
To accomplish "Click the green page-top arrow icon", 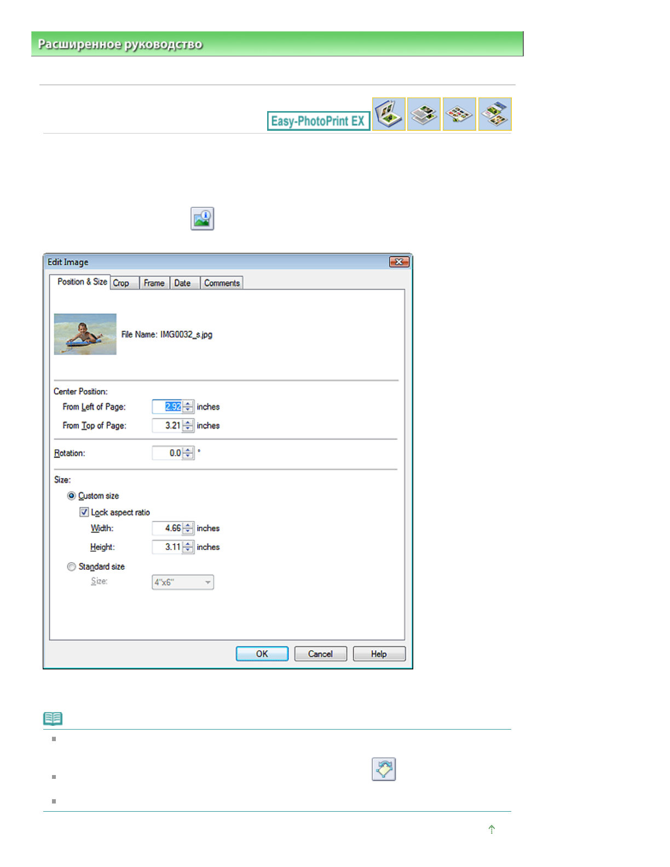I will click(x=492, y=829).
